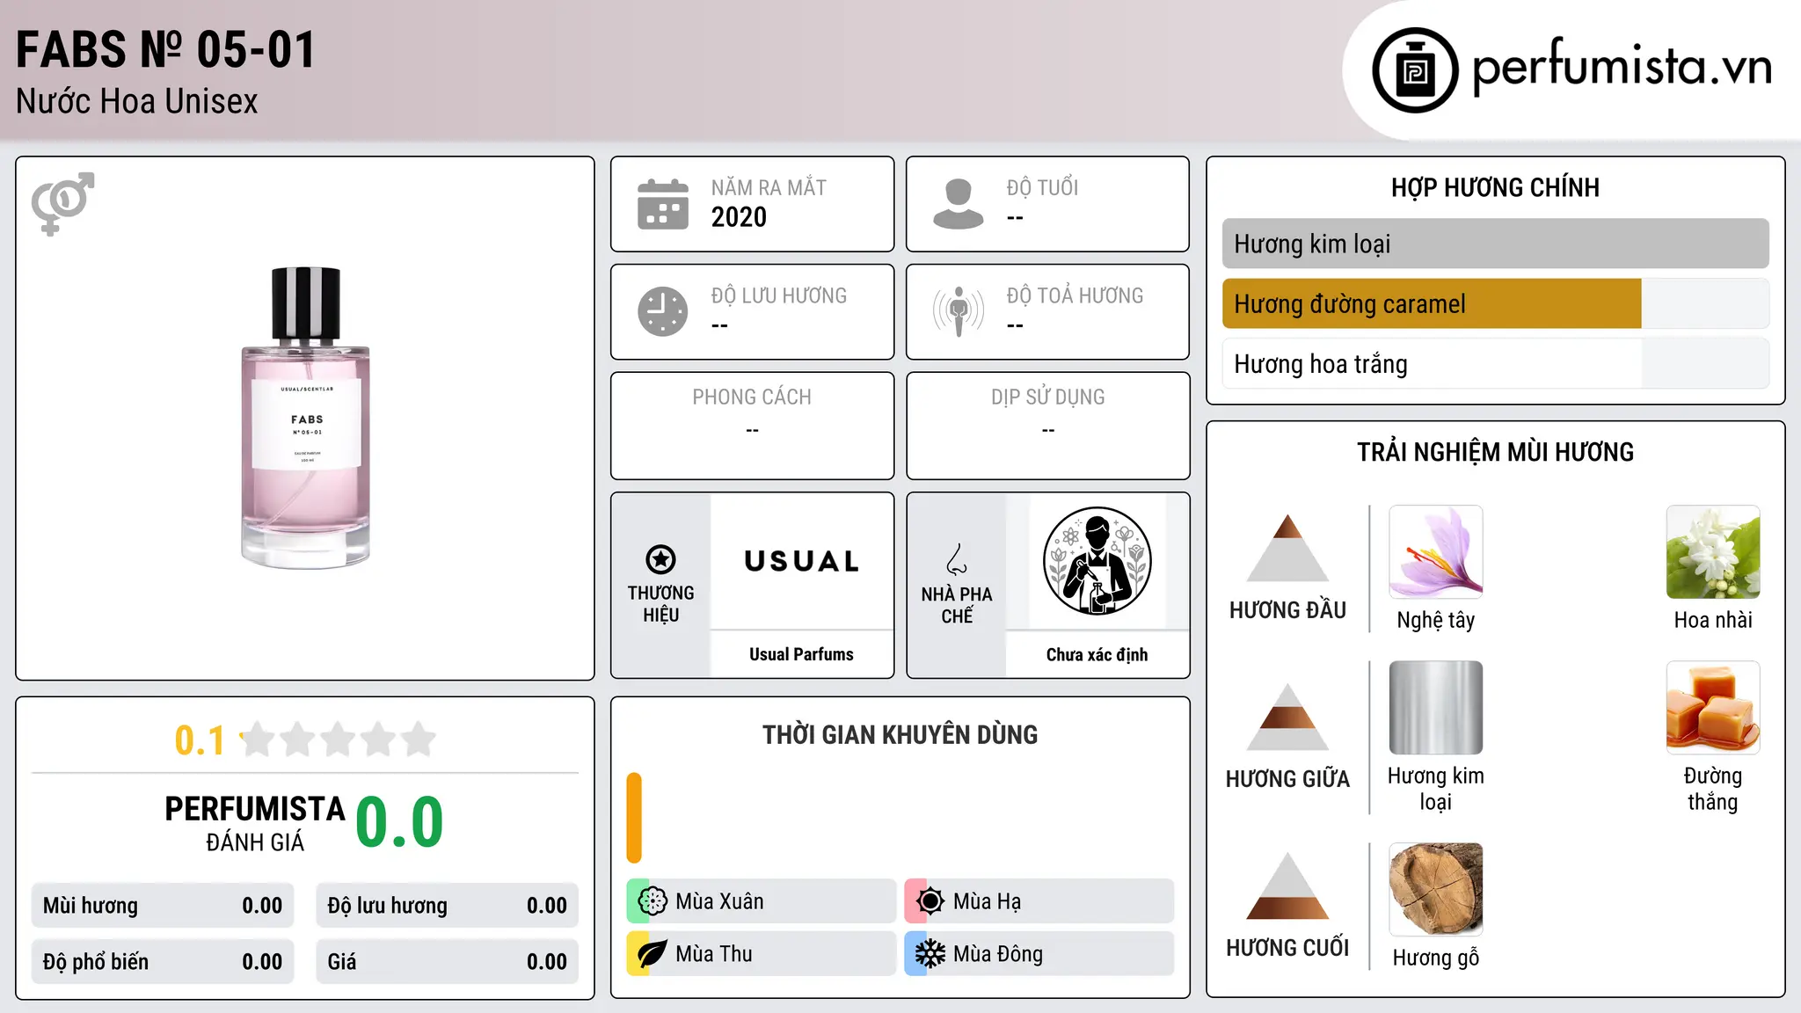Go to perfumista.vn site name
Viewport: 1801px width, 1013px height.
[x=1622, y=67]
